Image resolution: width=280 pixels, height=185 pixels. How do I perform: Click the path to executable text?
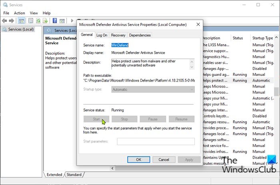pyautogui.click(x=139, y=80)
